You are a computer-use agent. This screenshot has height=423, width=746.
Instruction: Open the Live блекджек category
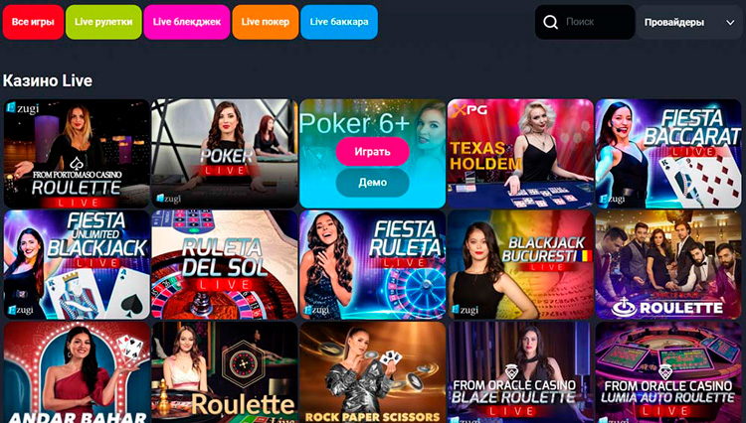tap(187, 22)
